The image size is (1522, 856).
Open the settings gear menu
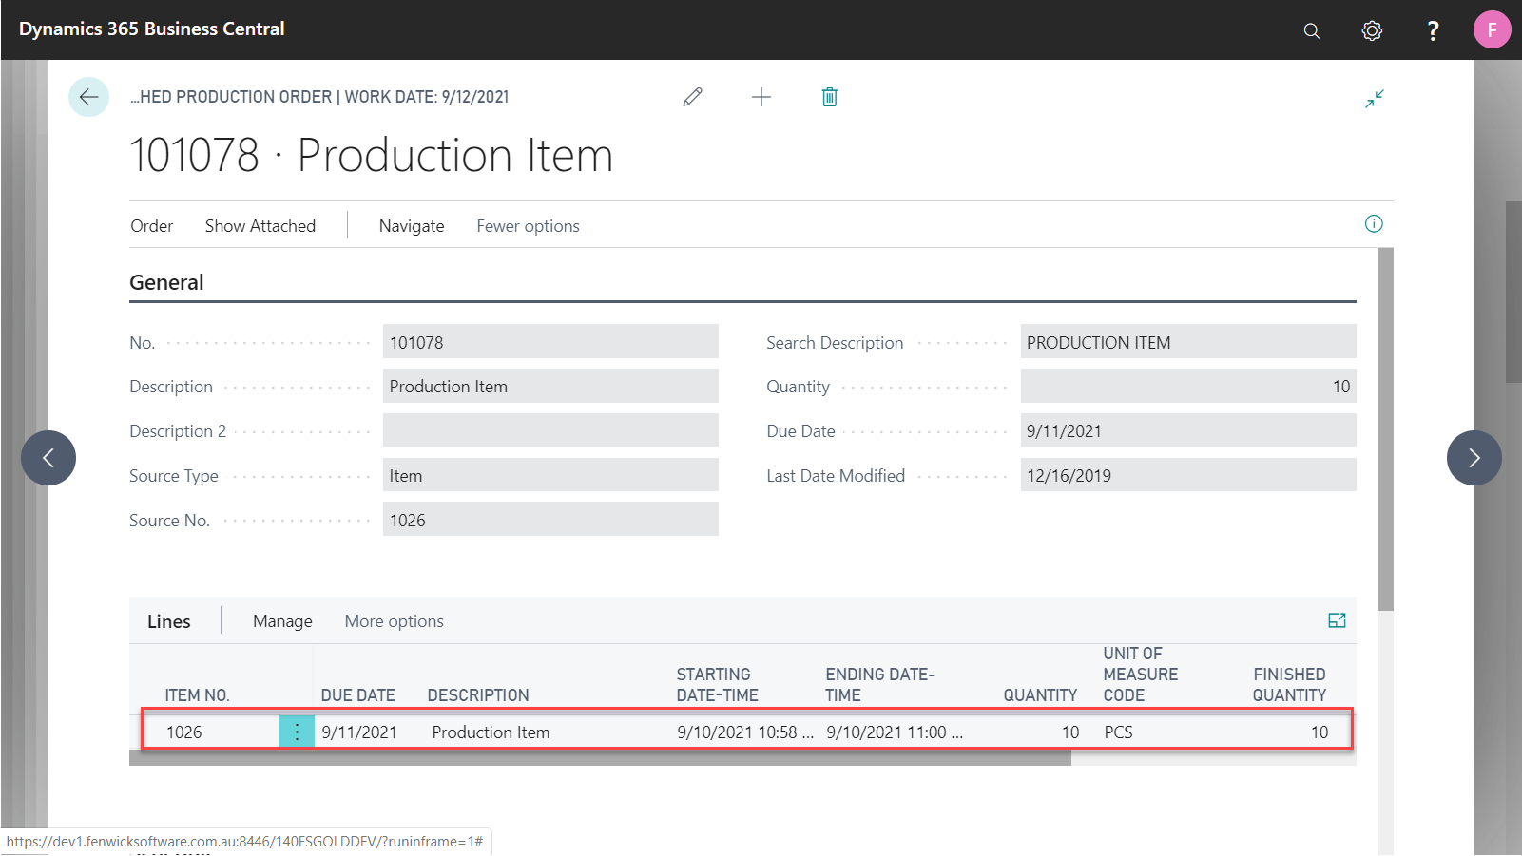(x=1372, y=30)
